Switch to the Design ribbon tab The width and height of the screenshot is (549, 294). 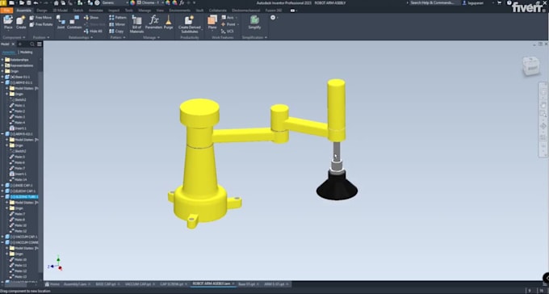tap(42, 10)
